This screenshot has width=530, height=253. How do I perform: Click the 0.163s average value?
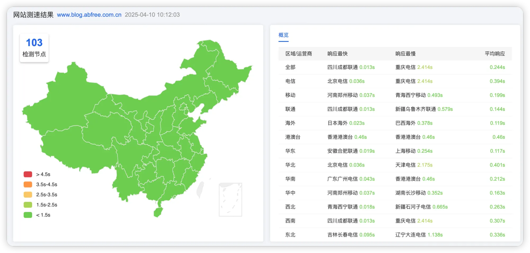497,193
